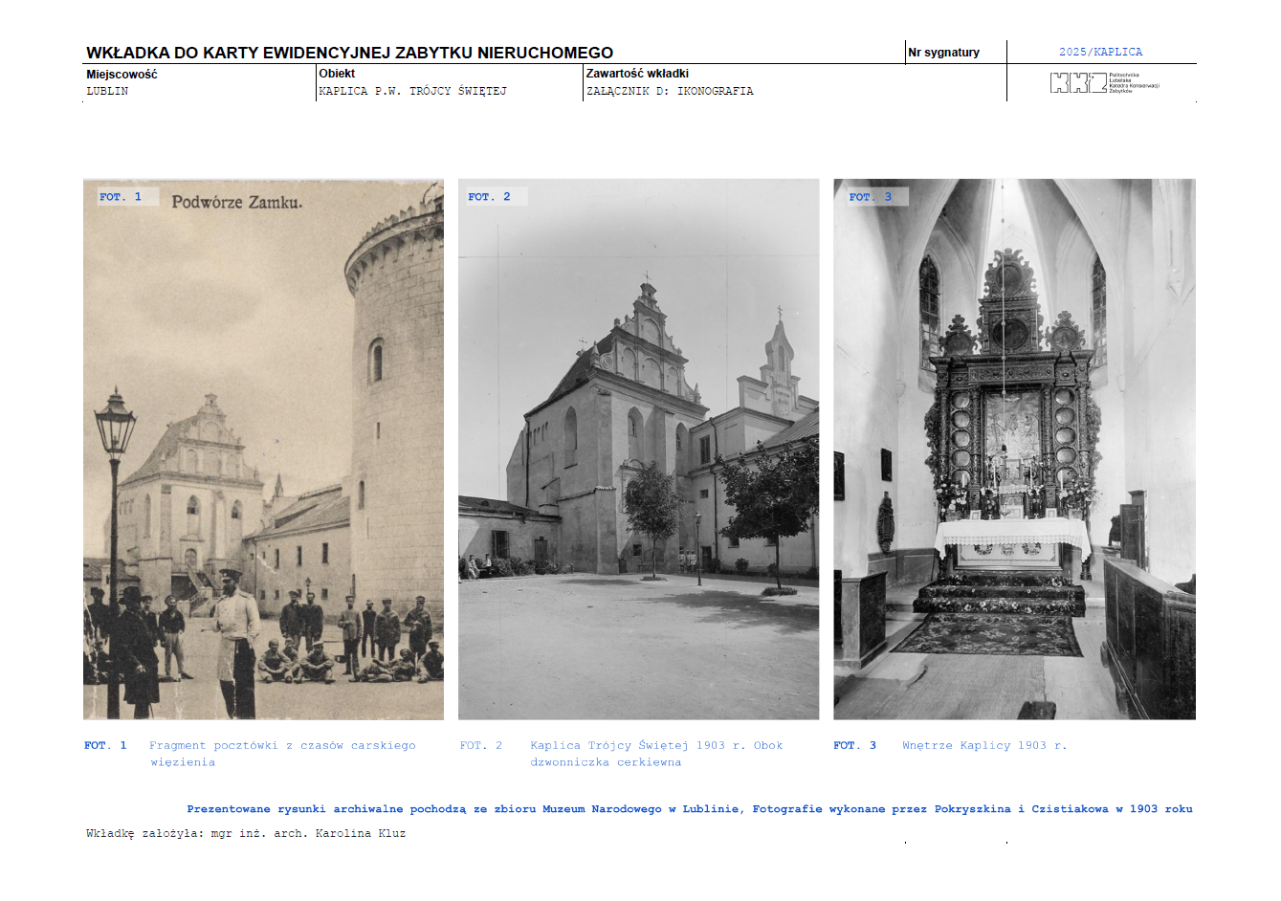Select the locality value 'LUBLIN'

[x=107, y=91]
